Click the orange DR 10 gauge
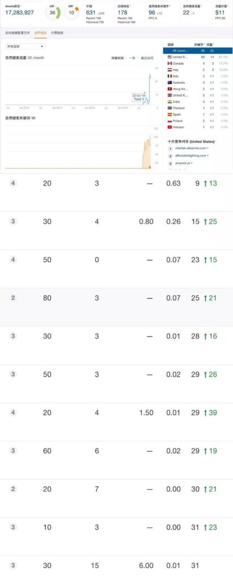233x579 pixels. click(x=72, y=12)
